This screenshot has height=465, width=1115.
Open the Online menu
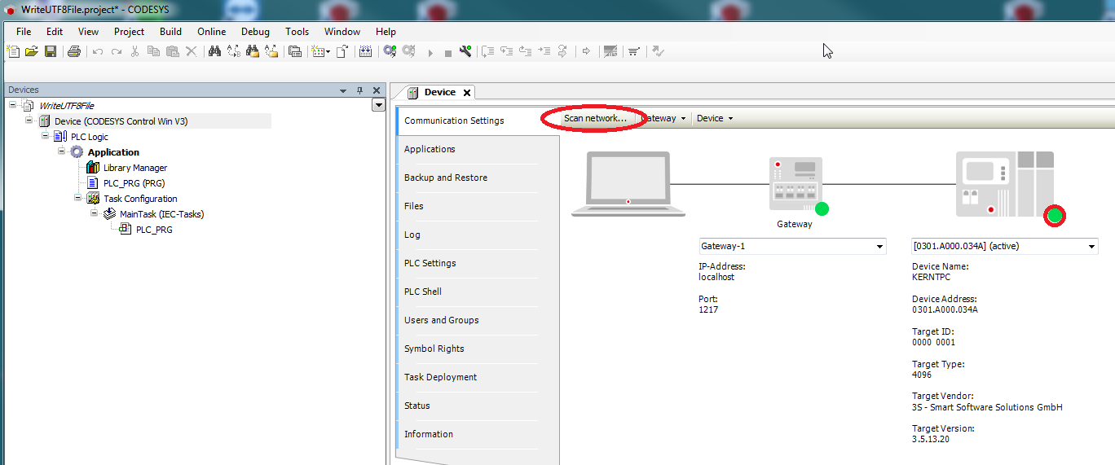click(211, 32)
